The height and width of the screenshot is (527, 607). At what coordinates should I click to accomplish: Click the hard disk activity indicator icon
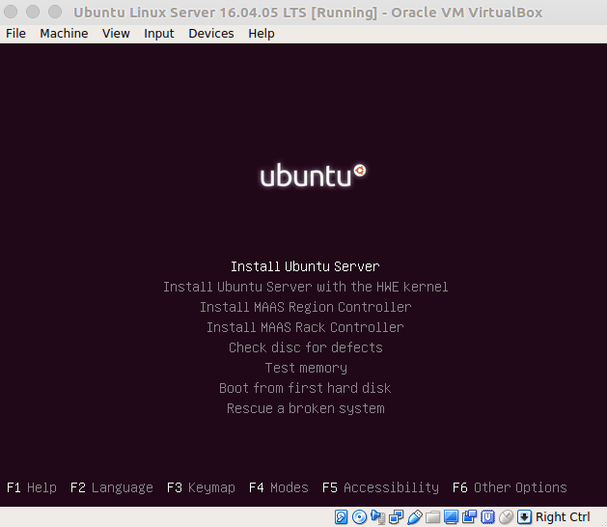(341, 517)
